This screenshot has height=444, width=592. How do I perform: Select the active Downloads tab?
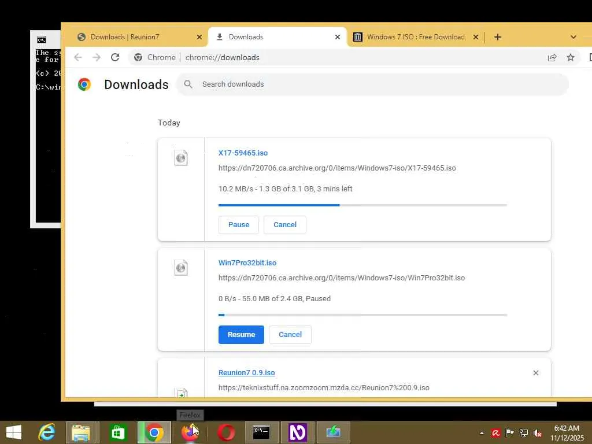[x=277, y=37]
